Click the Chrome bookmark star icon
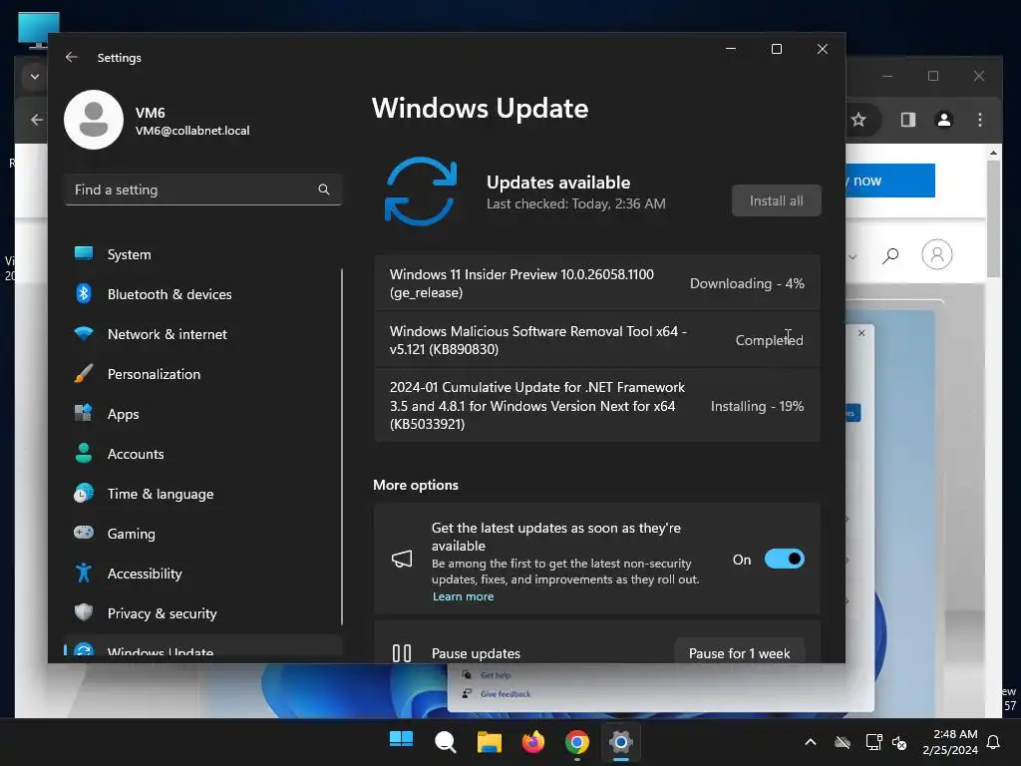This screenshot has height=766, width=1021. (858, 120)
